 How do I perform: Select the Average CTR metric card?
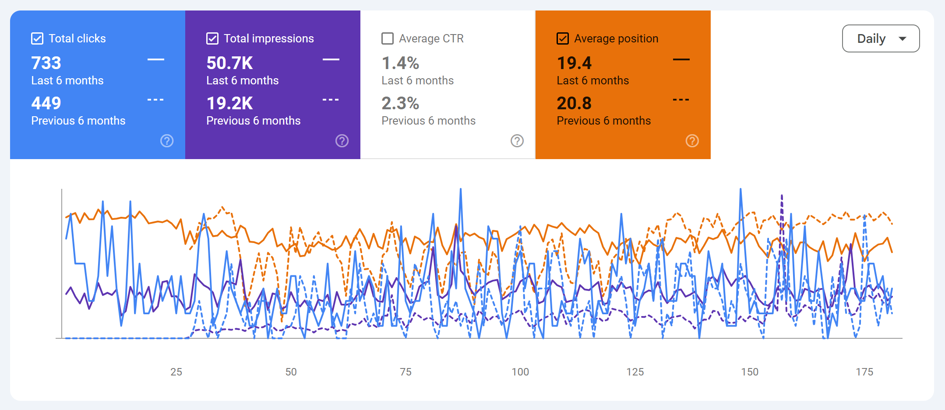(448, 85)
